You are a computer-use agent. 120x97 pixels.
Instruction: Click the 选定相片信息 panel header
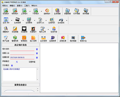[21, 45]
